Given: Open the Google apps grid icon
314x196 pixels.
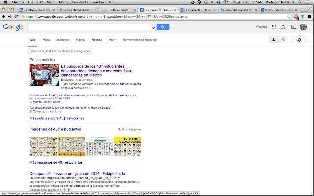Looking at the screenshot, I should click(274, 27).
